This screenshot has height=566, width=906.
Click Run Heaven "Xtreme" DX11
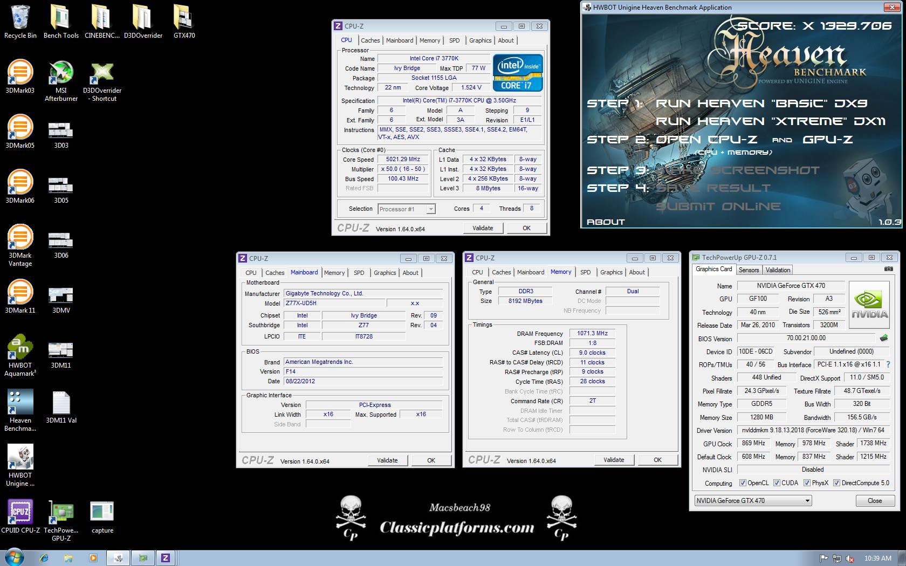(x=771, y=121)
